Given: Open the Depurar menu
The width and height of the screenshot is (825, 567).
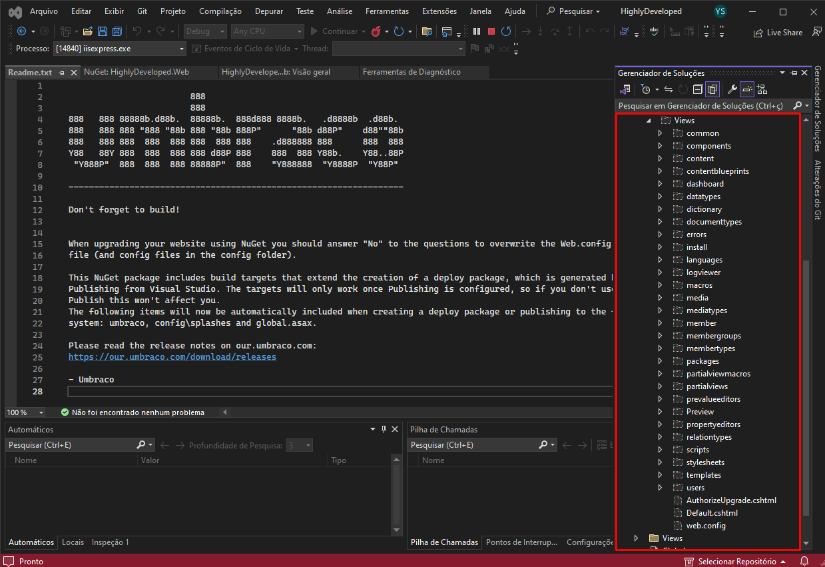Looking at the screenshot, I should point(268,11).
